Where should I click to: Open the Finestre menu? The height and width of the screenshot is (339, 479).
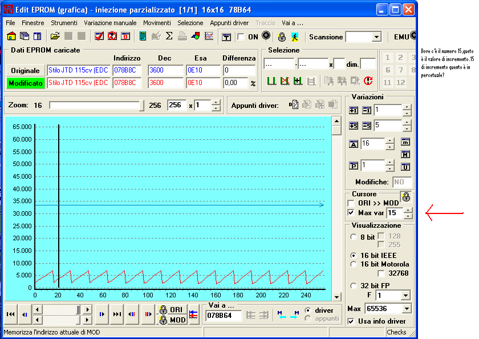click(x=33, y=23)
